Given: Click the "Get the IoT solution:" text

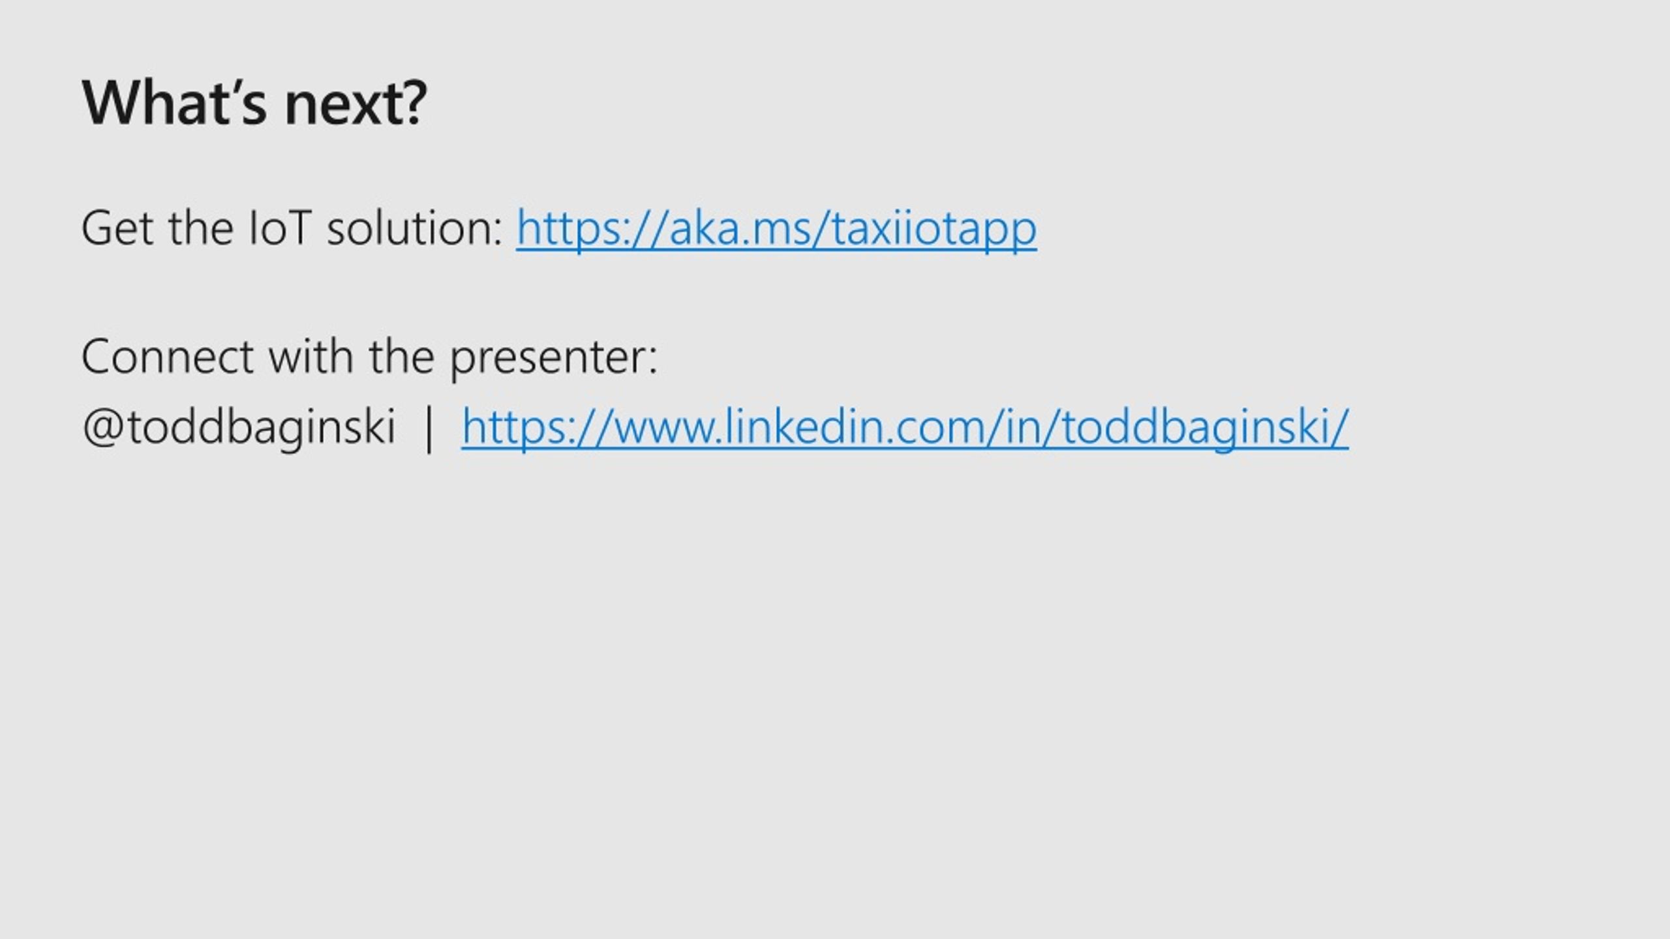Looking at the screenshot, I should tap(292, 228).
